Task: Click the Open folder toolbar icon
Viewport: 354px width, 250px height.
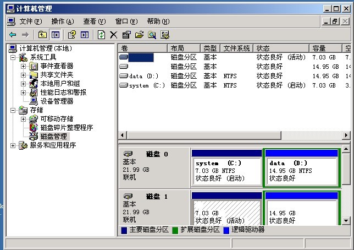Action: [x=139, y=35]
